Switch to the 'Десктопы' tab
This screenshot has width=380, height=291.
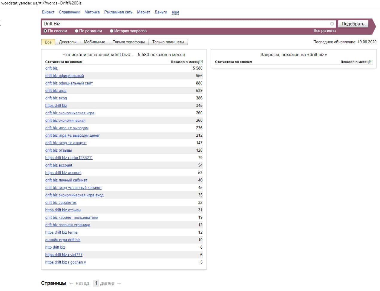pyautogui.click(x=68, y=42)
